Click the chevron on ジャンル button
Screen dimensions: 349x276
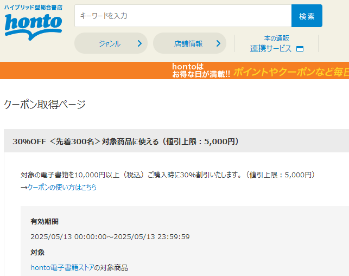click(140, 43)
